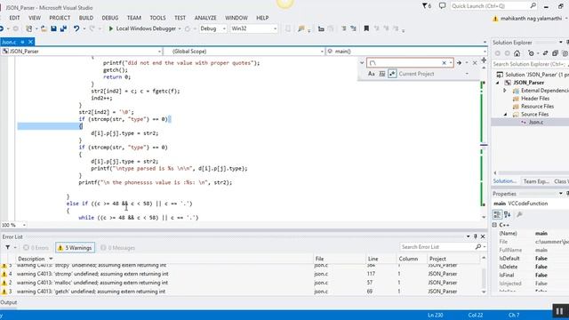Open Current Project search scope dropdown
The width and height of the screenshot is (569, 320).
click(x=467, y=74)
